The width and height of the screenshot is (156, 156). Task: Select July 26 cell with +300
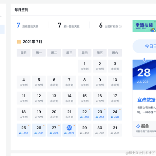[x=39, y=130]
